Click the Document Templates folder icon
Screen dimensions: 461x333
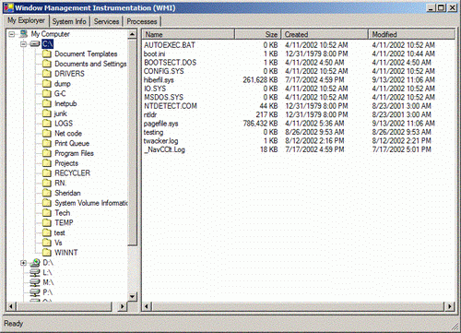47,54
